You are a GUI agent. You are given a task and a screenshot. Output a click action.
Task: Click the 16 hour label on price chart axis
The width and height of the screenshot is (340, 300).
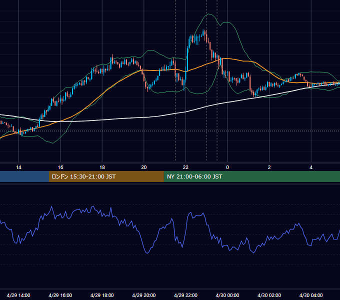[x=60, y=167]
